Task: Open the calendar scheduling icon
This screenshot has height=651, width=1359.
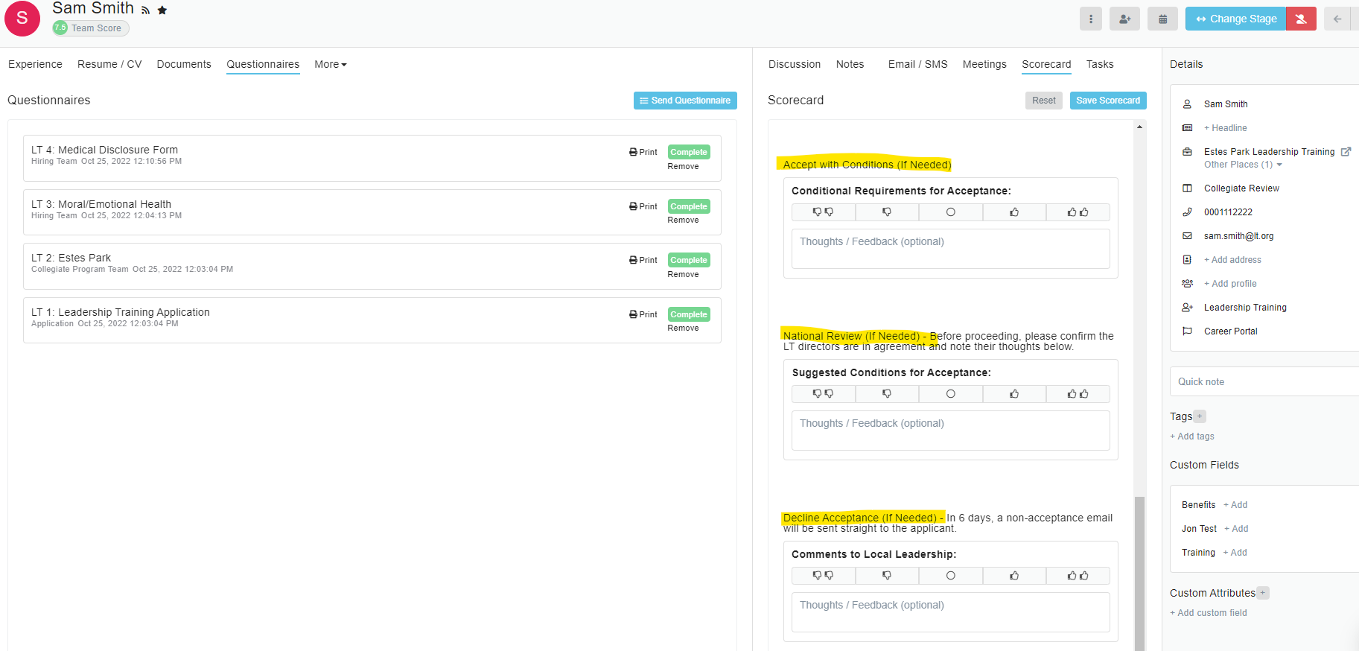Action: [x=1162, y=19]
